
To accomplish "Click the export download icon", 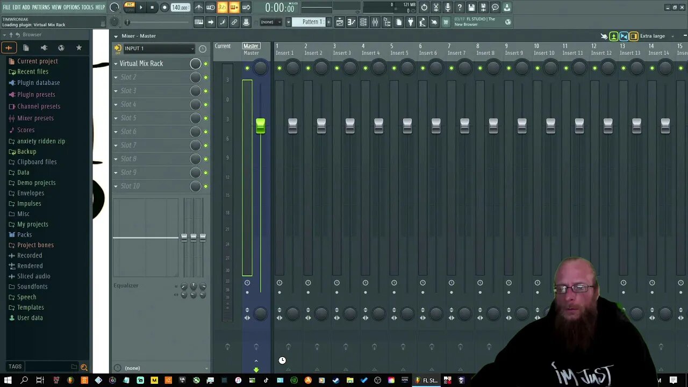I will click(x=507, y=8).
